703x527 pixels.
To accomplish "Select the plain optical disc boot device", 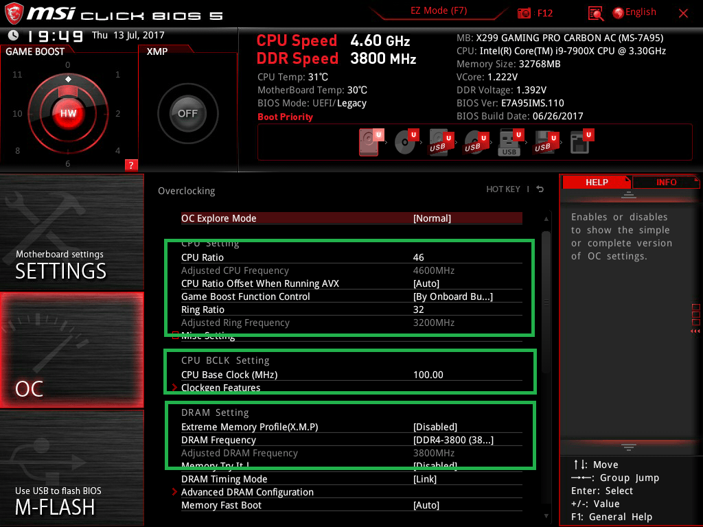I will (406, 141).
